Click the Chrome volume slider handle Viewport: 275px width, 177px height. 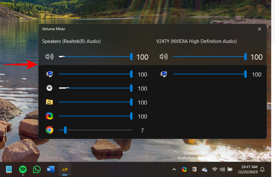click(x=65, y=130)
